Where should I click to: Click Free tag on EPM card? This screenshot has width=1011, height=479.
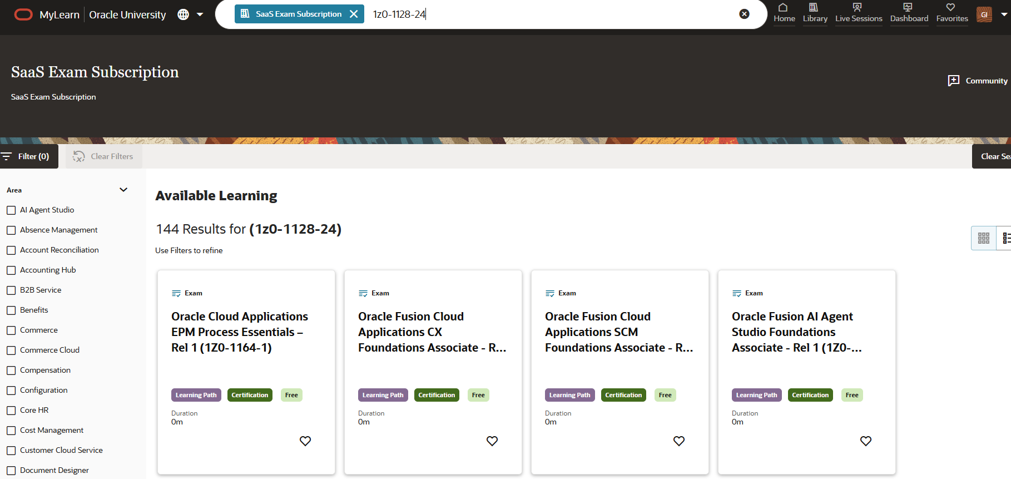point(291,395)
